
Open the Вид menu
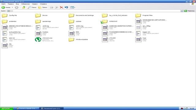point(17,4)
